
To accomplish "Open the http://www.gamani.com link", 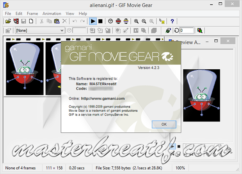I will (x=103, y=98).
